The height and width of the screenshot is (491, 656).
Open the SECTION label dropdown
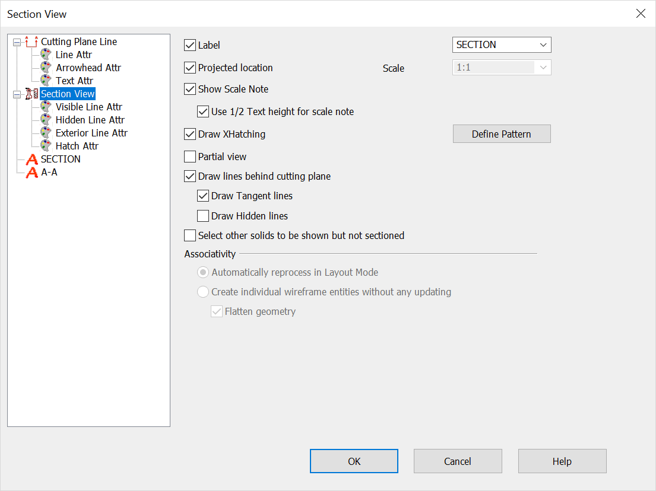542,44
